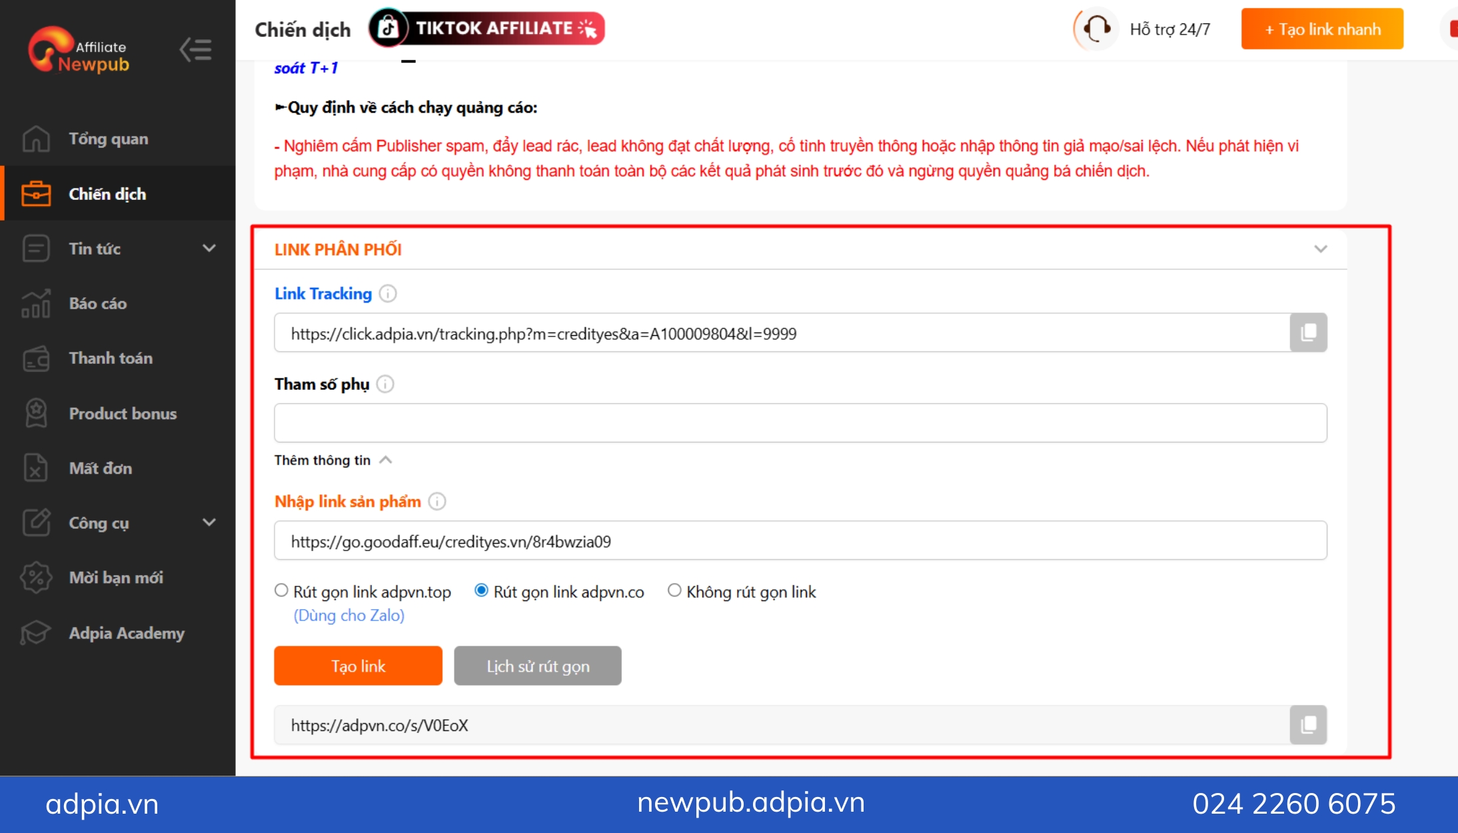Viewport: 1458px width, 833px height.
Task: Select the Rút gọn link adpvn.top option
Action: click(x=281, y=590)
